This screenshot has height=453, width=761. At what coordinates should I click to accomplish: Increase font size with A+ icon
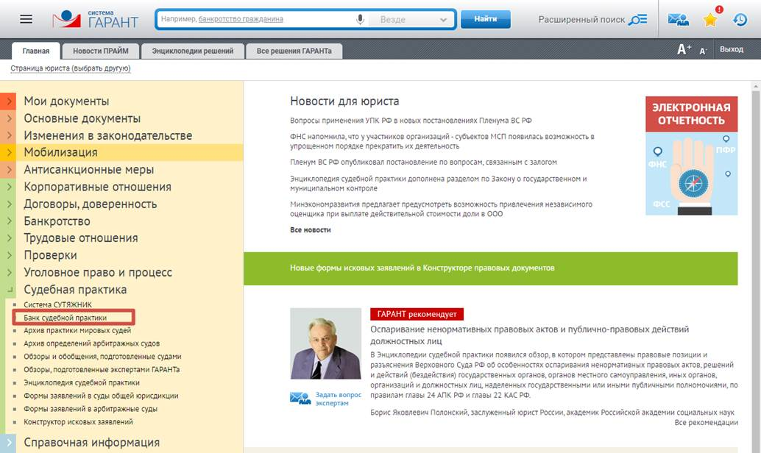pyautogui.click(x=684, y=49)
